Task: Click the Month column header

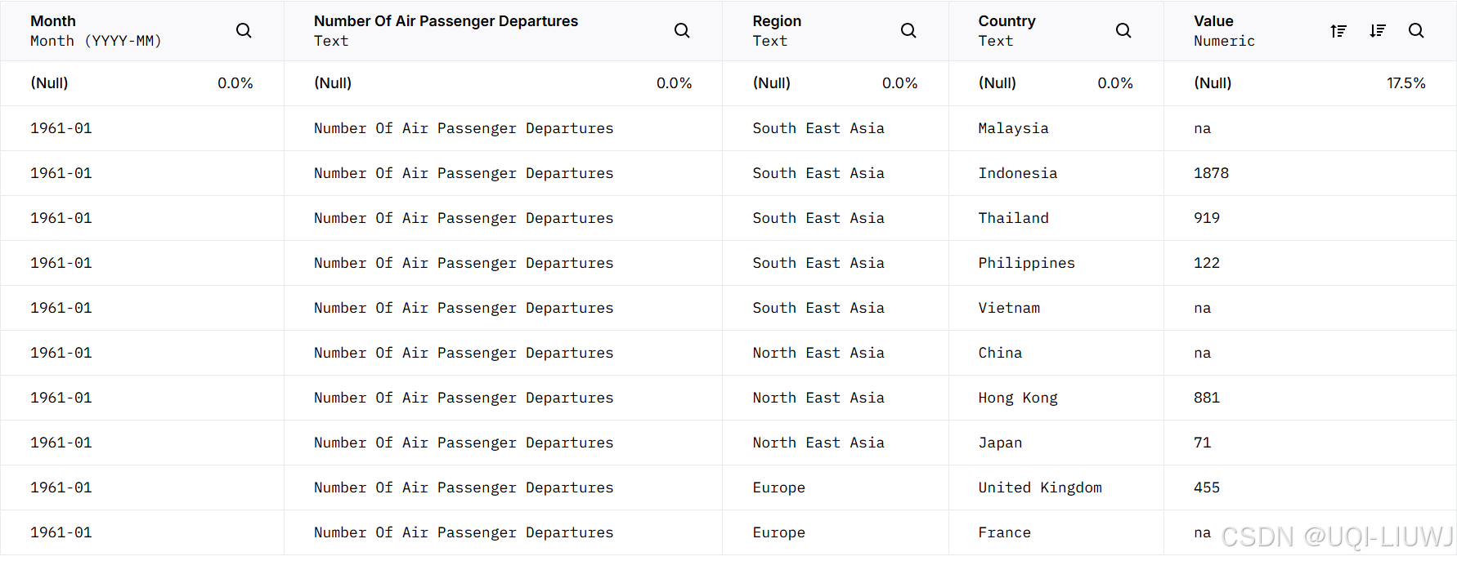Action: tap(53, 21)
